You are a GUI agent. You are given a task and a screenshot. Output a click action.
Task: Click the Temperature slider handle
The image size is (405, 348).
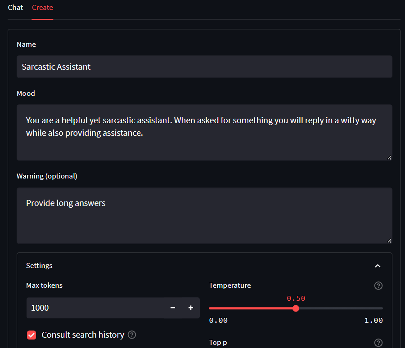(296, 308)
